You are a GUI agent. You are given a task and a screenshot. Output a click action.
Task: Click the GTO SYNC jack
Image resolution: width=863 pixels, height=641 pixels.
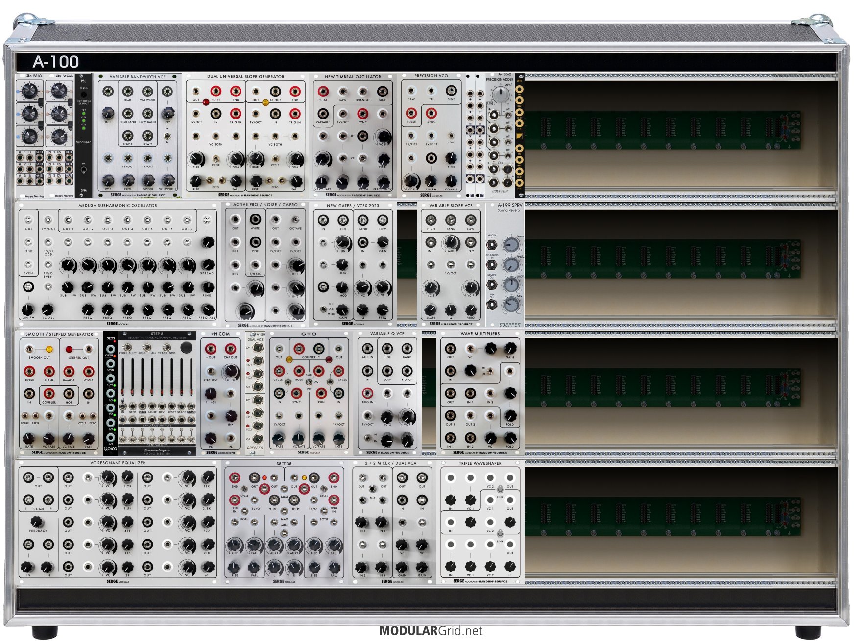(x=297, y=393)
